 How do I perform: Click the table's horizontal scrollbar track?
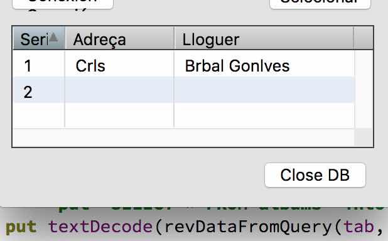point(183,137)
